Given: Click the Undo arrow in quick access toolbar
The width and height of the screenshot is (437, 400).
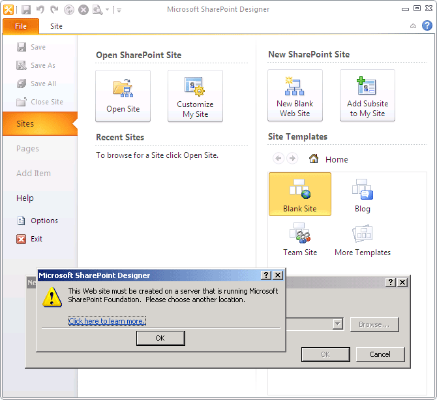Looking at the screenshot, I should point(40,10).
